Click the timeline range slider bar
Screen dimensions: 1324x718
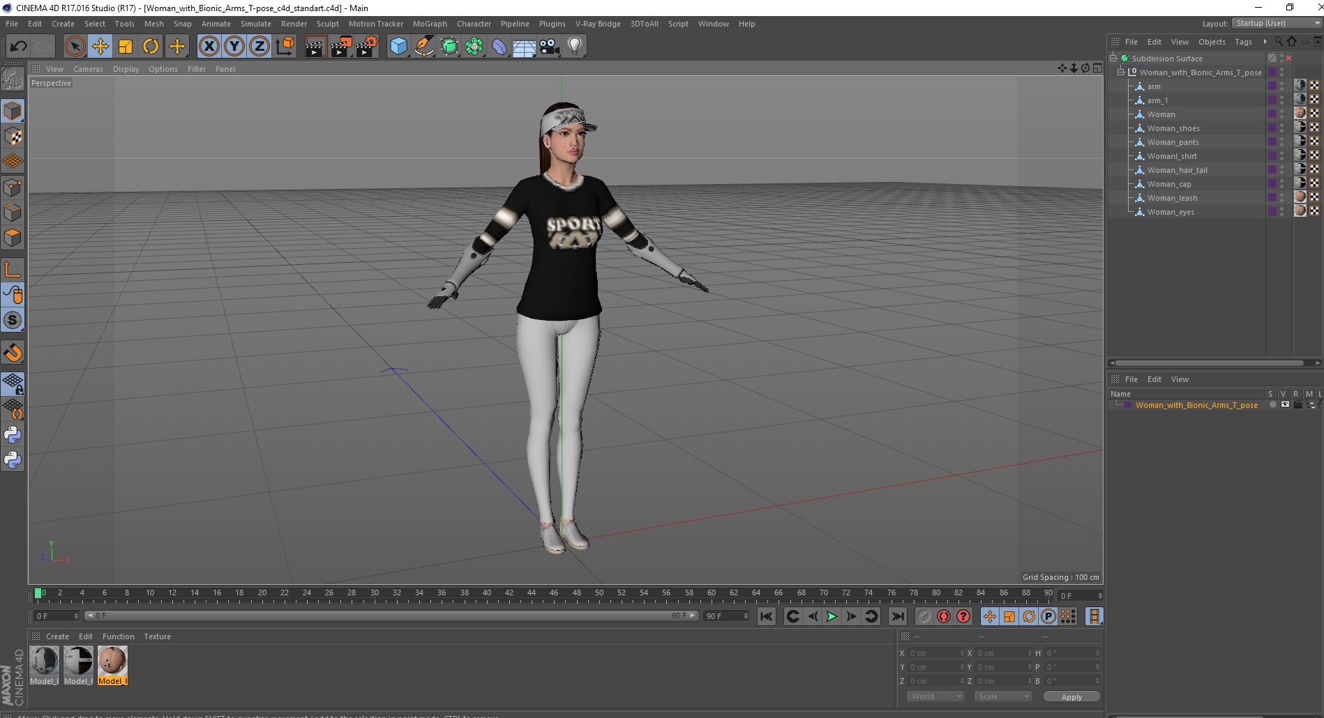391,616
